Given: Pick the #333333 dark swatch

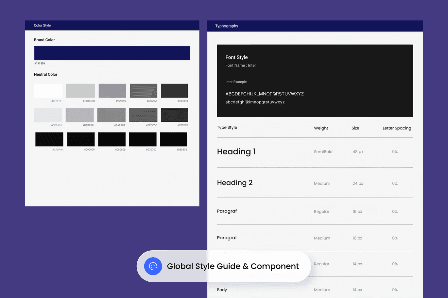Looking at the screenshot, I should pos(174,91).
